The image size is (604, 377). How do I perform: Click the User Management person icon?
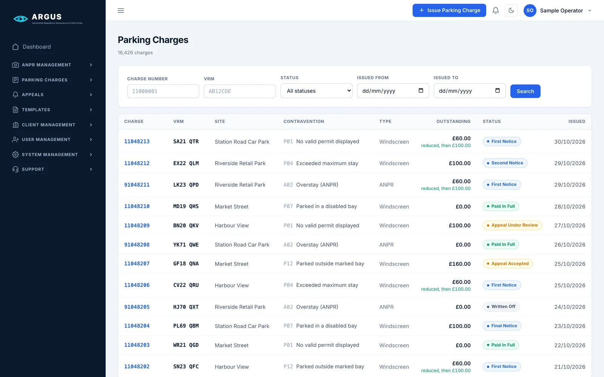point(15,139)
